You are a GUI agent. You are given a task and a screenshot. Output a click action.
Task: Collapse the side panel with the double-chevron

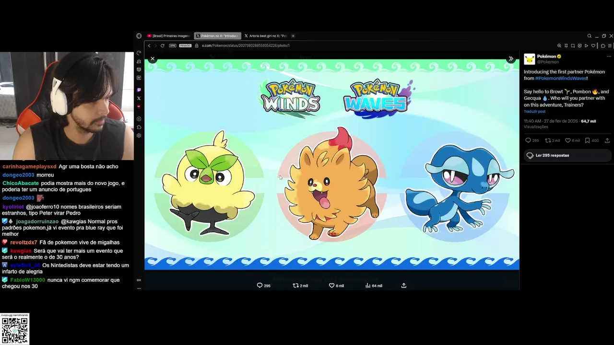pos(511,58)
